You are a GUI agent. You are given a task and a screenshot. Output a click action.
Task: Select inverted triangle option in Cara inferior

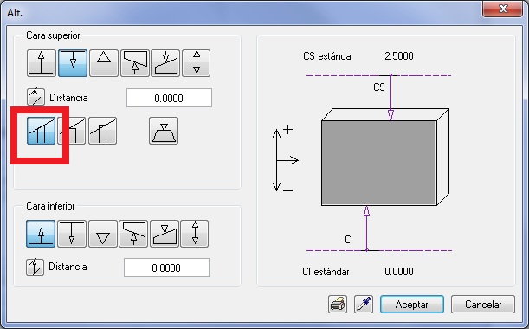(x=103, y=234)
